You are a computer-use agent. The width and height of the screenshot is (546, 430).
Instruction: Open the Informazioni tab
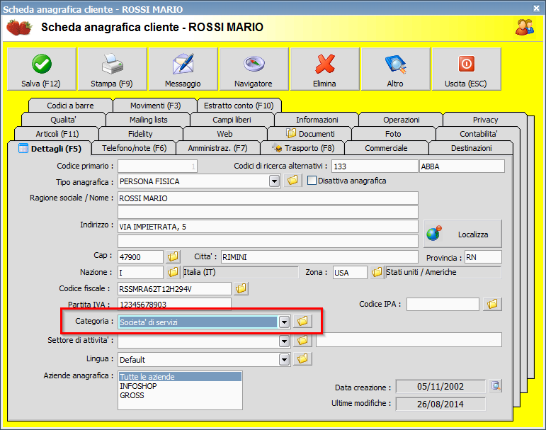click(x=317, y=120)
